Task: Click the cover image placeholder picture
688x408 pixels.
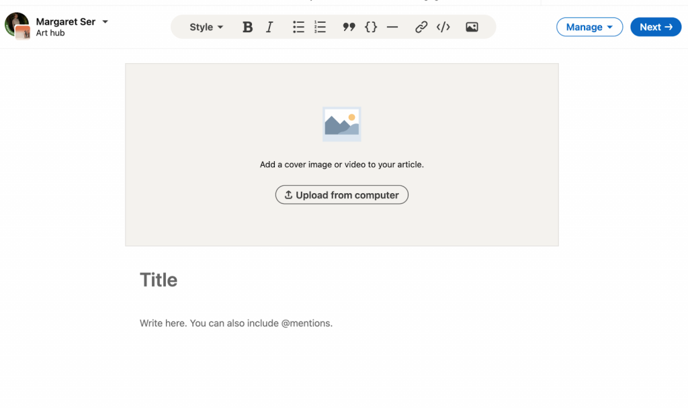Action: coord(341,124)
